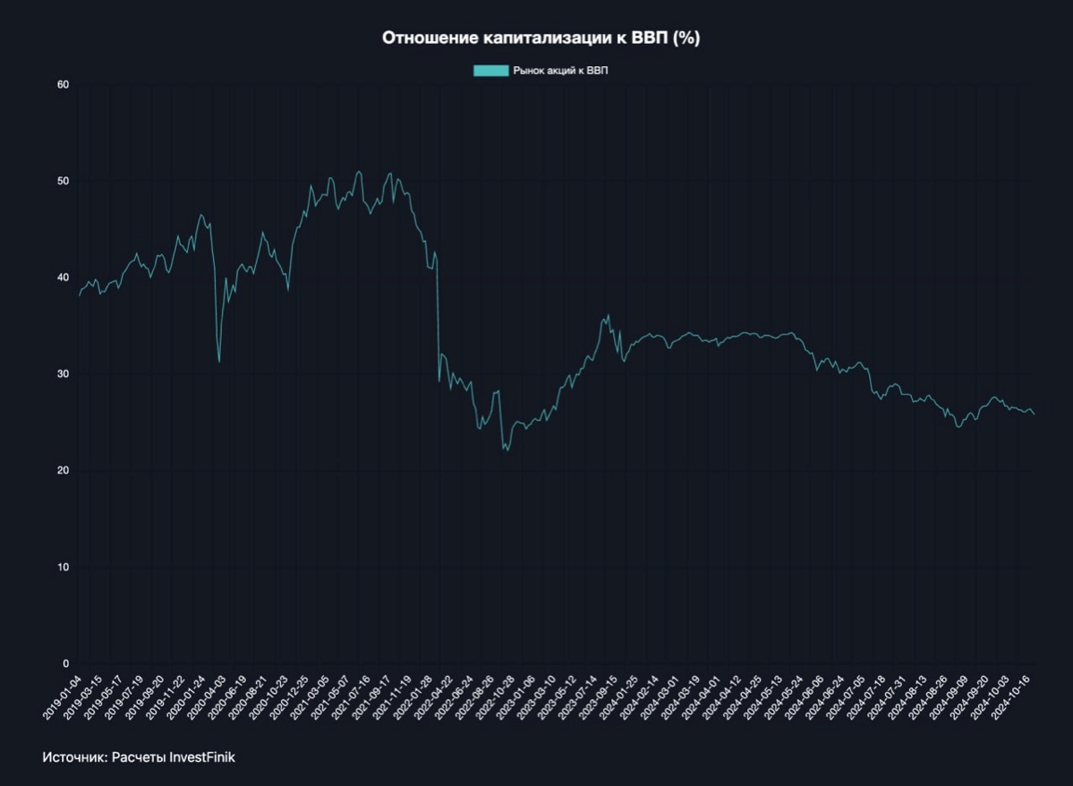Click the final data point of the line
This screenshot has height=786, width=1073.
pyautogui.click(x=1034, y=414)
